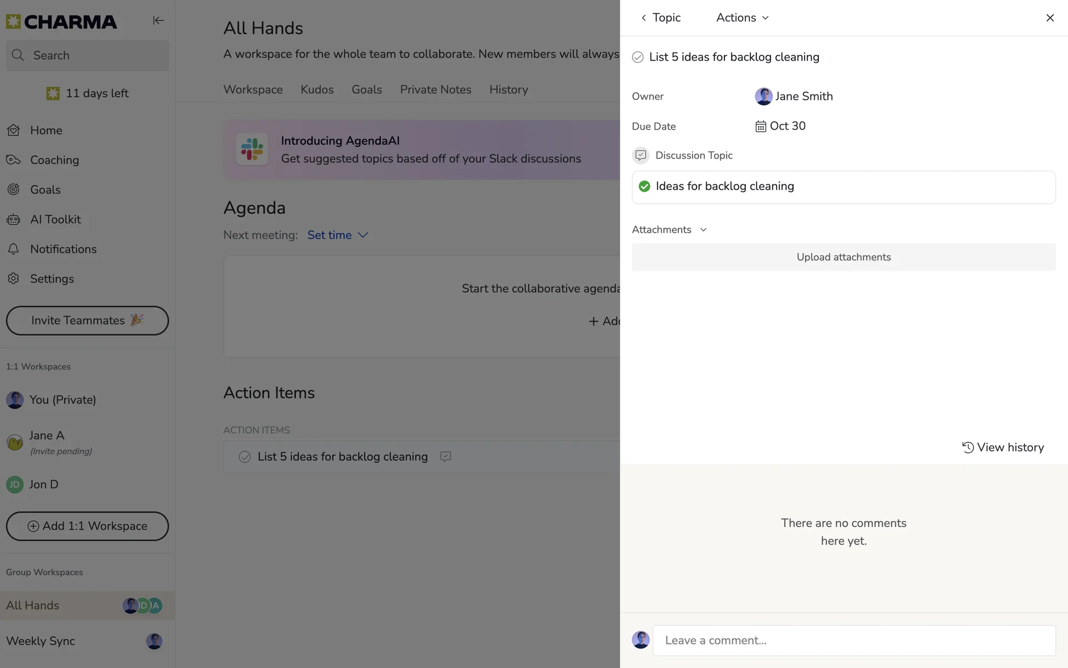Click the Upload attachments button
Viewport: 1068px width, 668px height.
[843, 257]
